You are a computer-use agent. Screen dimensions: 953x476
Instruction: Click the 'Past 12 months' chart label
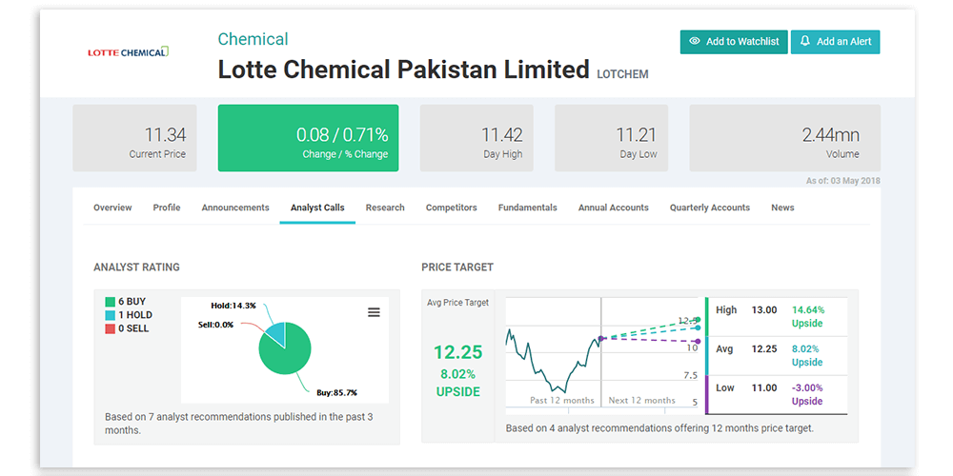point(562,401)
